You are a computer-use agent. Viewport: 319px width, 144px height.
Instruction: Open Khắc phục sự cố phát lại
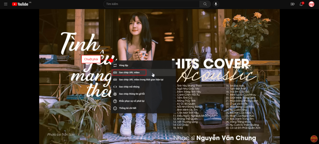click(131, 101)
